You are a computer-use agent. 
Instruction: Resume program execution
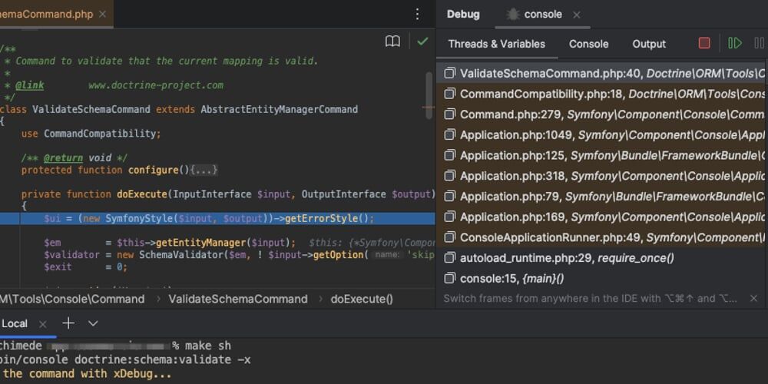coord(735,44)
